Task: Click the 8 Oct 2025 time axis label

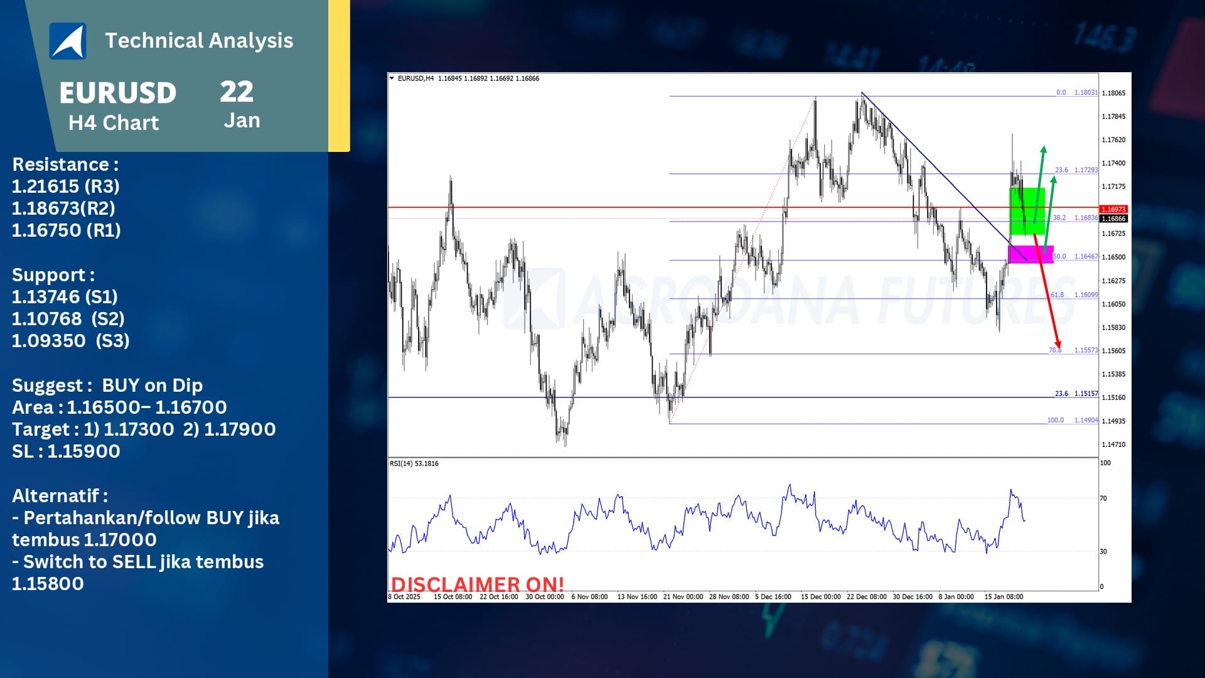Action: (x=404, y=597)
